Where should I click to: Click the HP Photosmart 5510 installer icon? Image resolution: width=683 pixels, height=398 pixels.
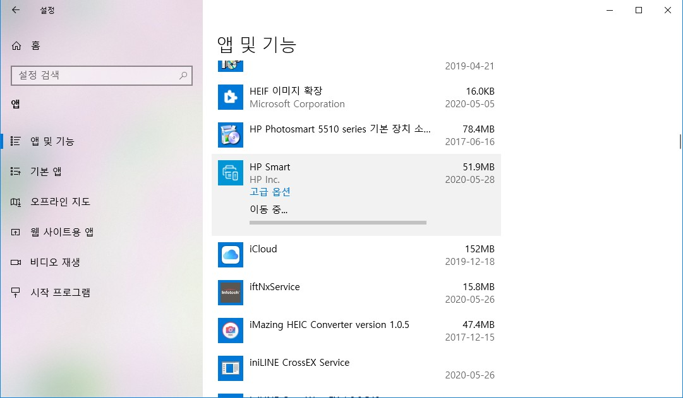[x=231, y=135]
